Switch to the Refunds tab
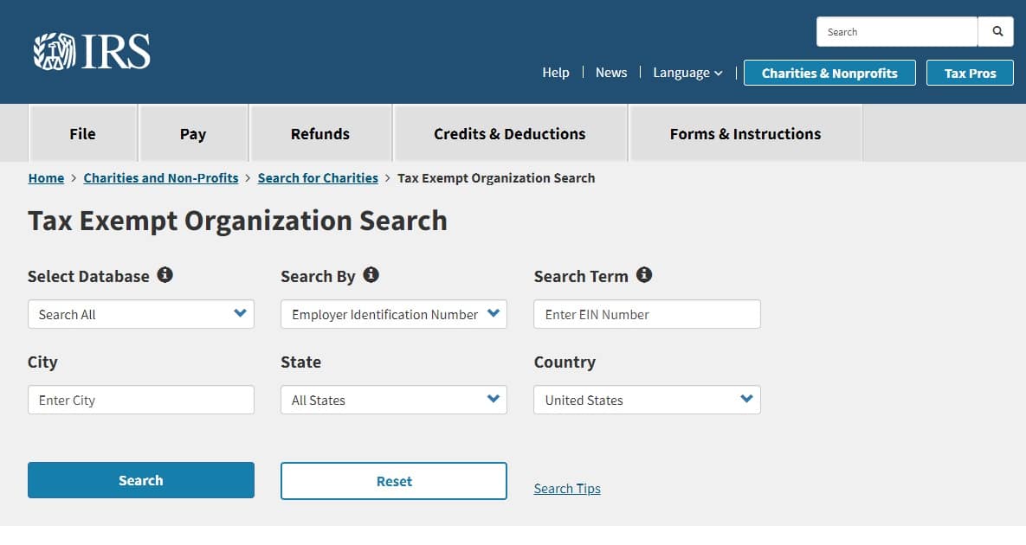Screen dimensions: 1026x545 (x=319, y=133)
